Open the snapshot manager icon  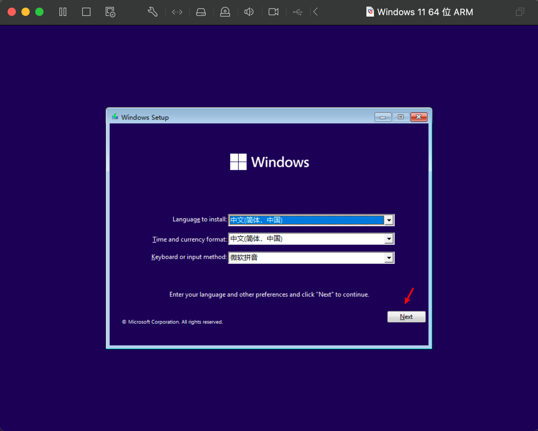point(110,12)
